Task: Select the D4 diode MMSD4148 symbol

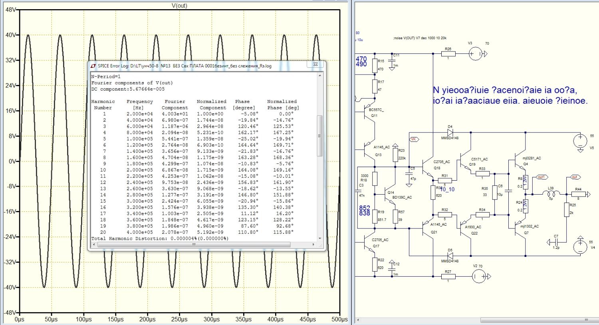Action: click(450, 132)
